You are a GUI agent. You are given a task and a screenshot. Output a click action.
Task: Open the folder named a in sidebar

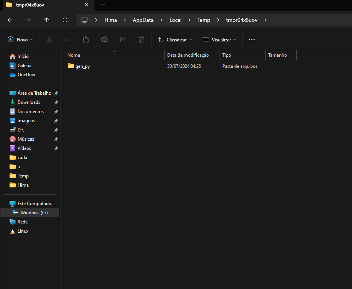pos(15,167)
